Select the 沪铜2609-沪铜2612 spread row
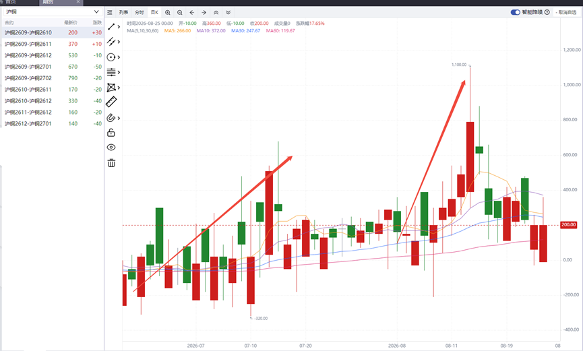The image size is (583, 351). pos(53,55)
